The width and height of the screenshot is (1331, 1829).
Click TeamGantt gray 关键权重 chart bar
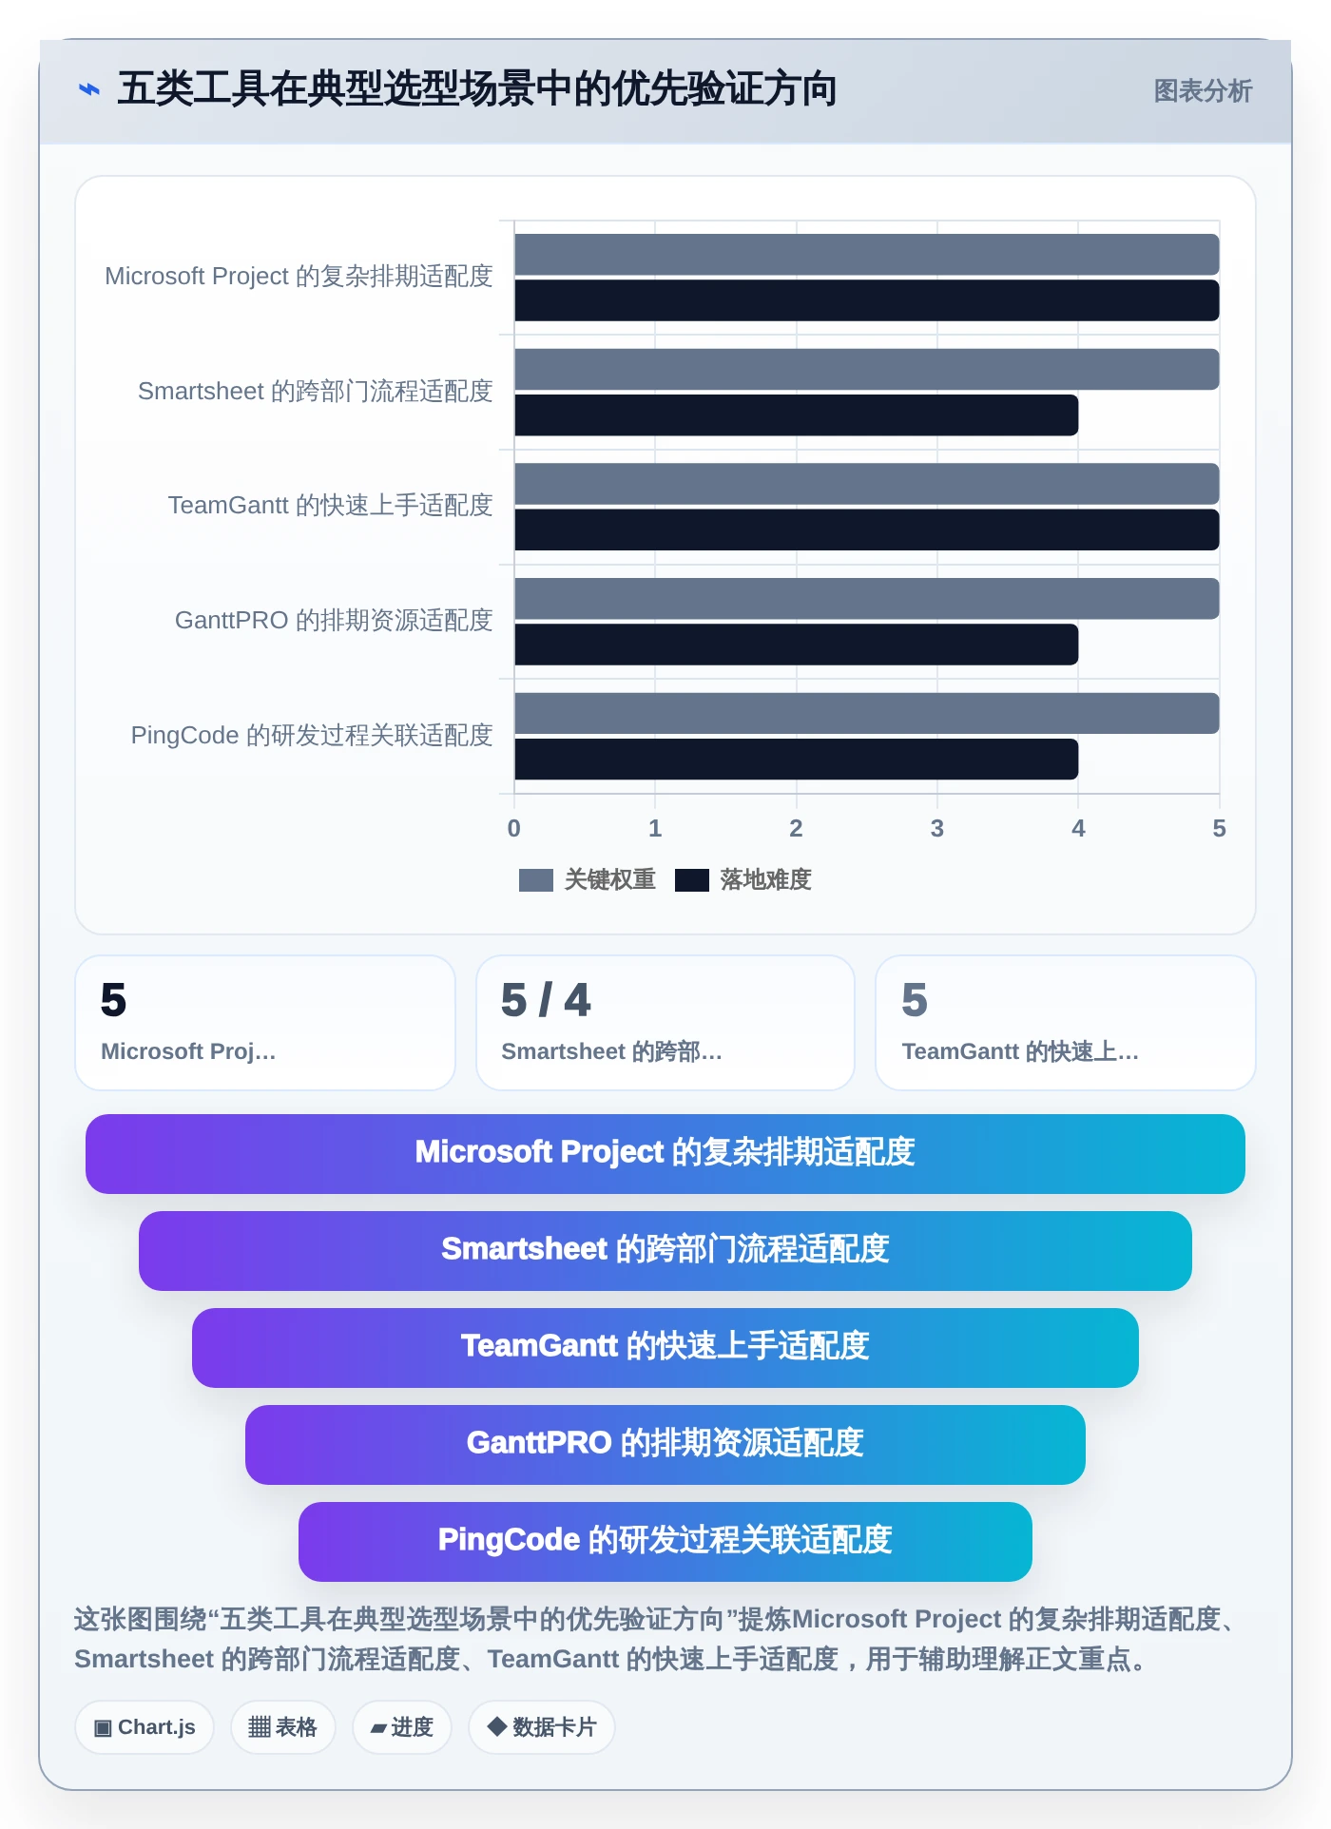point(867,484)
